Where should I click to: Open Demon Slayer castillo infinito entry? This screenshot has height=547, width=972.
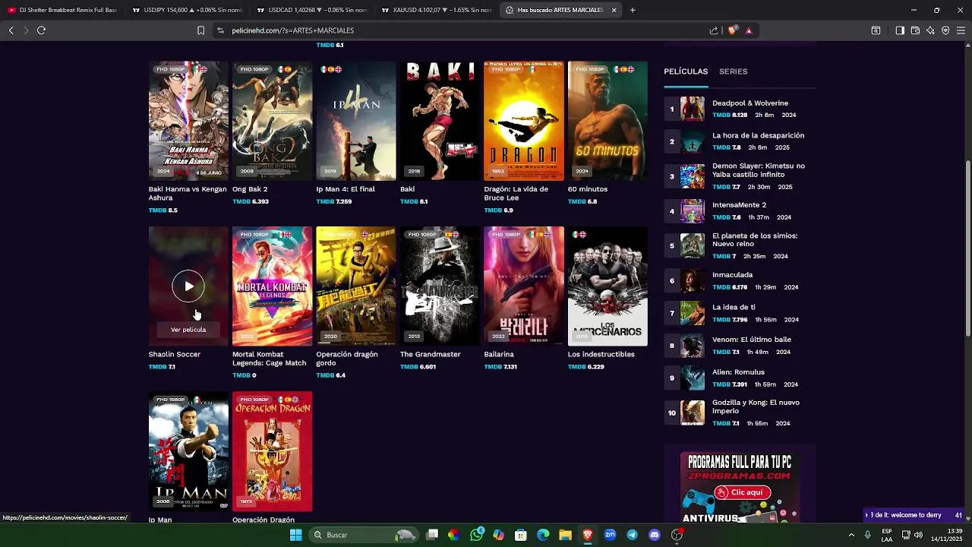click(x=759, y=170)
